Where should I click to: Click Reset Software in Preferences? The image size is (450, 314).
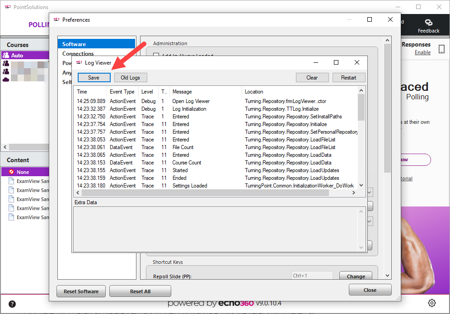click(x=81, y=291)
